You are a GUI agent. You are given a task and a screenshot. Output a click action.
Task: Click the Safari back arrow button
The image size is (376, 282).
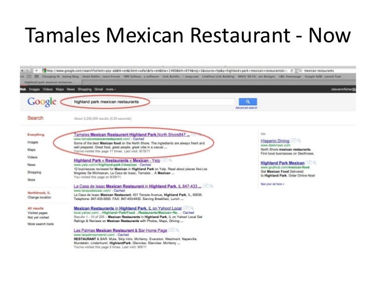[x=22, y=70]
